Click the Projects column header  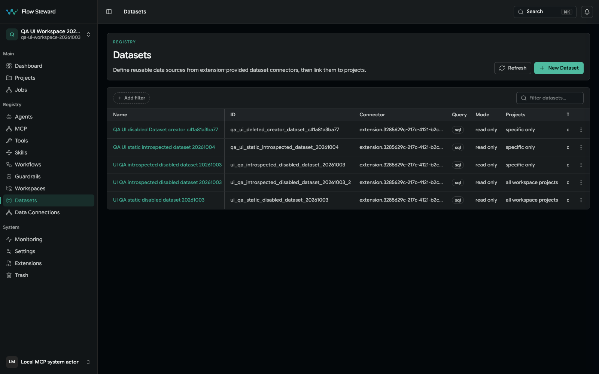pos(516,115)
